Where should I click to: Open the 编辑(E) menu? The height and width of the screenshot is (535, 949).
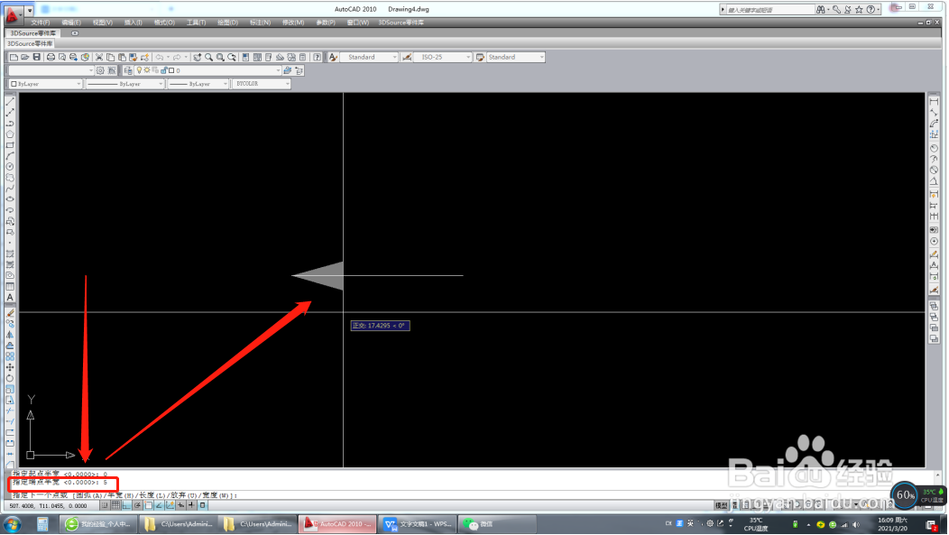pos(70,23)
